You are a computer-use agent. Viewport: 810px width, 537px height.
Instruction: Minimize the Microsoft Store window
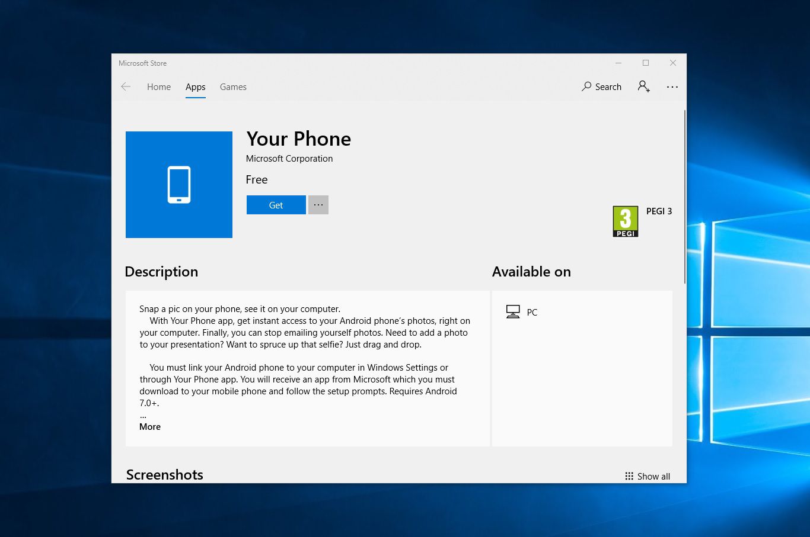point(618,63)
